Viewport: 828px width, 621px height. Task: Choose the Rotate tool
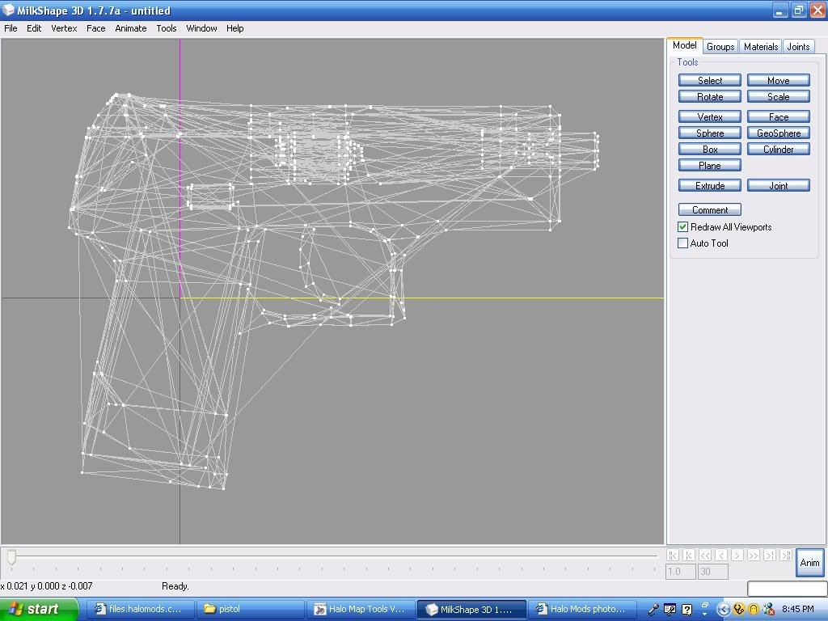coord(710,97)
